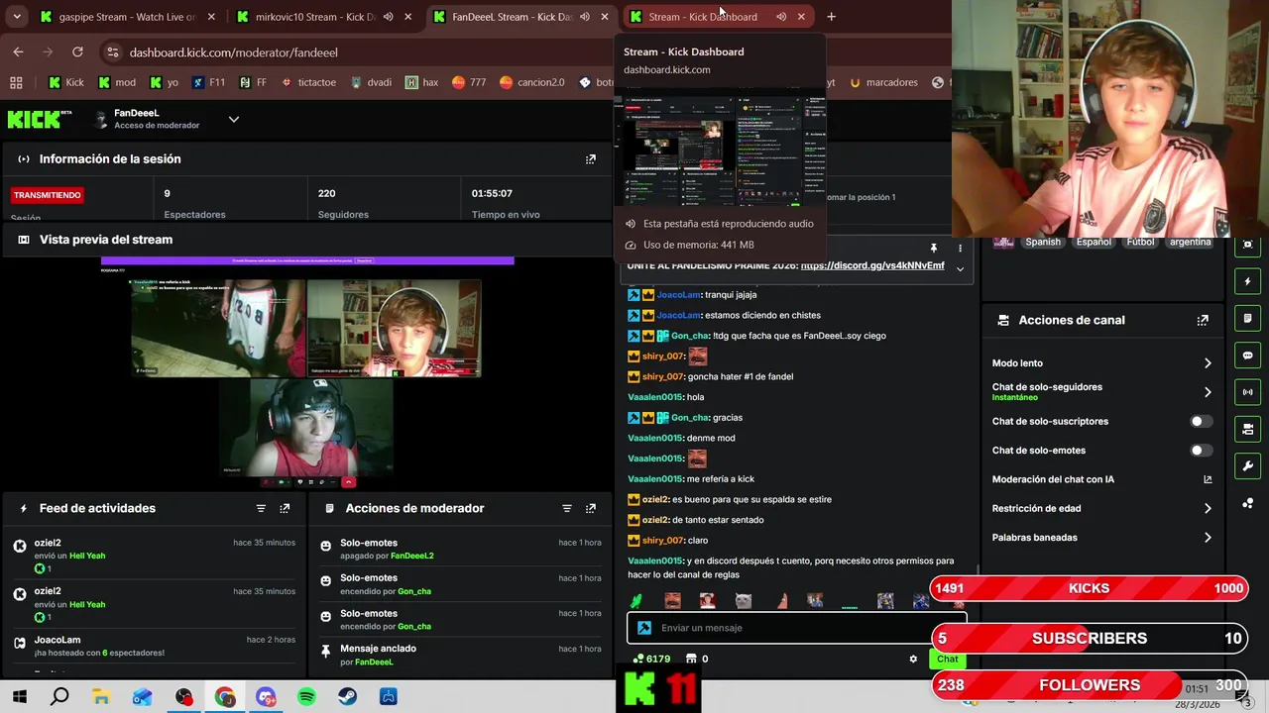1269x713 pixels.
Task: Pop out the Acciones de canal panel
Action: [x=1203, y=320]
